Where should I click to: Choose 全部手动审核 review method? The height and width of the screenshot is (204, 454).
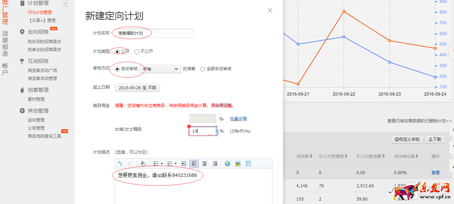203,69
